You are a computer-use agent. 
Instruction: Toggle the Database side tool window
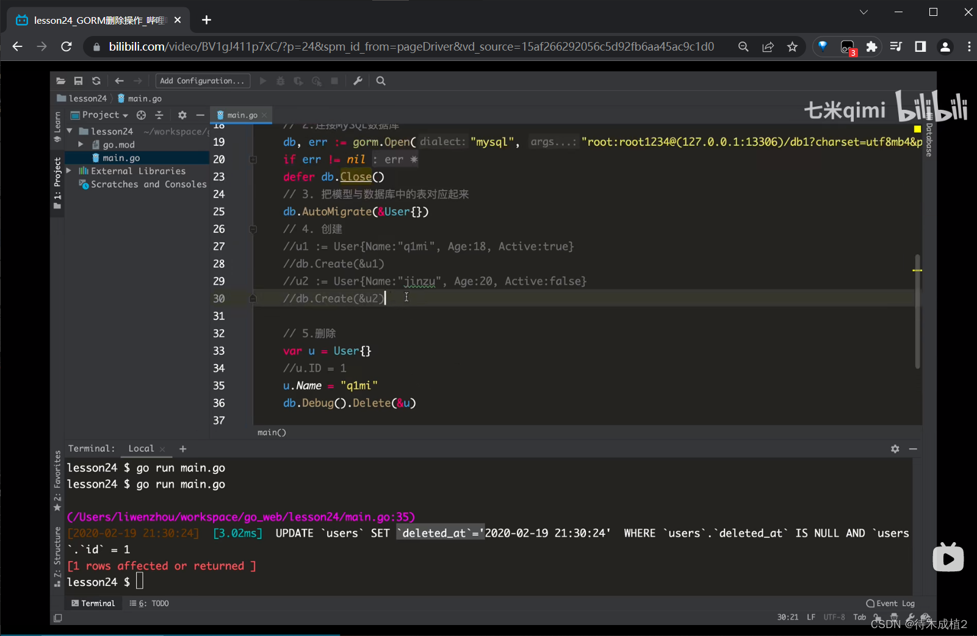pyautogui.click(x=929, y=135)
